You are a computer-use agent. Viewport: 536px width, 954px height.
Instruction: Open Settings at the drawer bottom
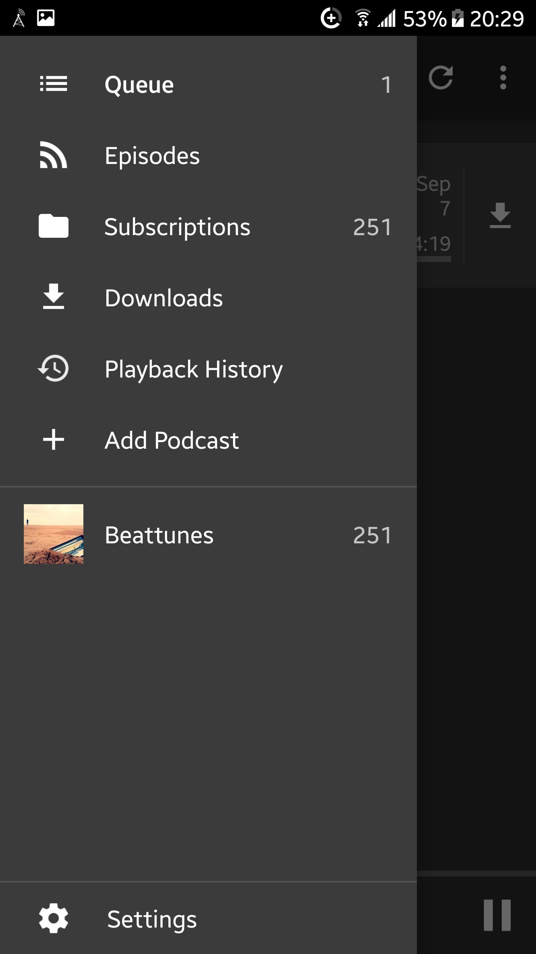pos(208,919)
